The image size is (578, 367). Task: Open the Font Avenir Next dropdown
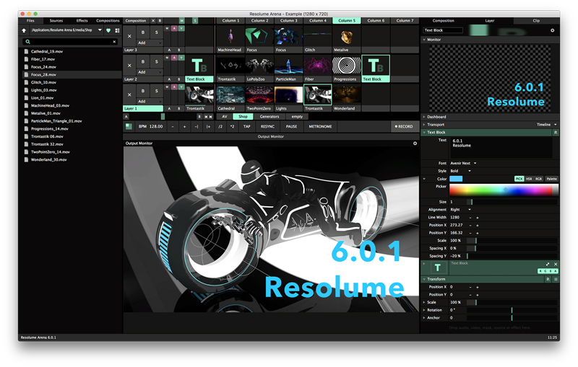click(463, 163)
